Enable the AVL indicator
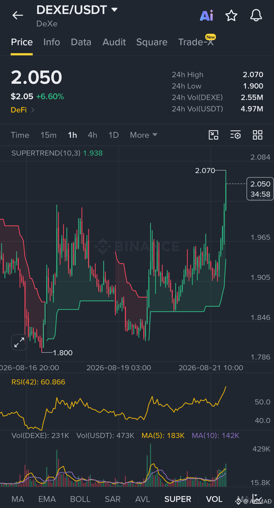The height and width of the screenshot is (508, 274). [x=143, y=499]
